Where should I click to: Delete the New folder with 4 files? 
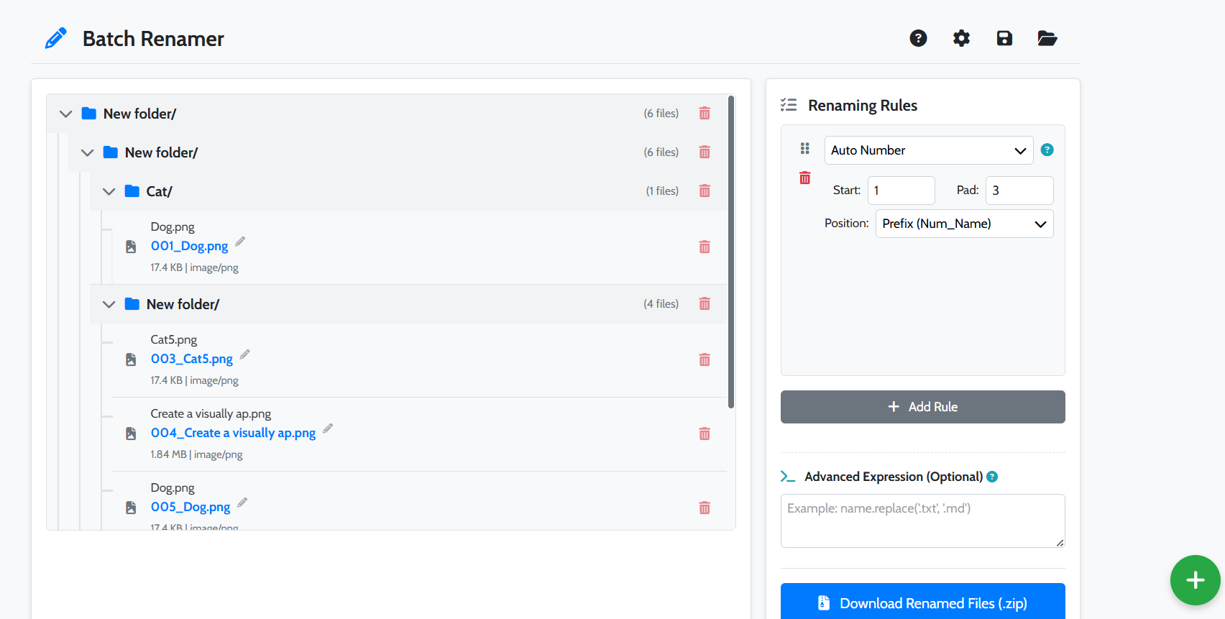[705, 304]
